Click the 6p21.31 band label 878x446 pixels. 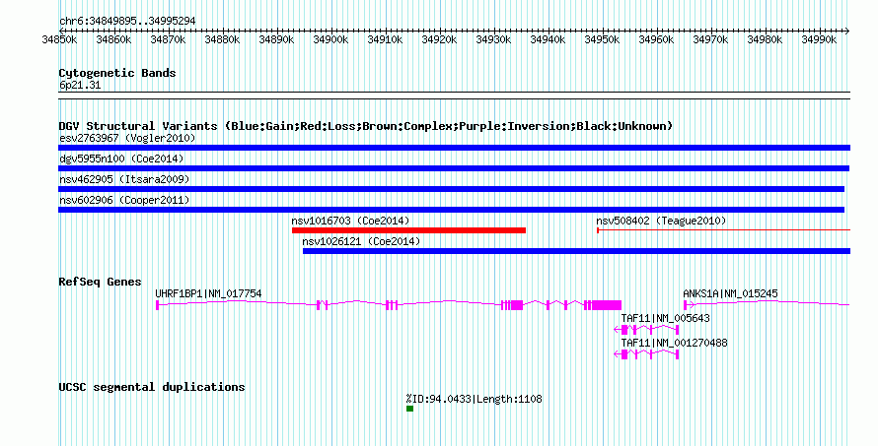[80, 85]
